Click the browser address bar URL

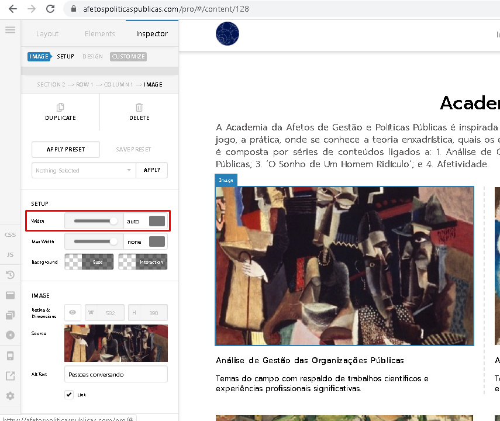(166, 9)
